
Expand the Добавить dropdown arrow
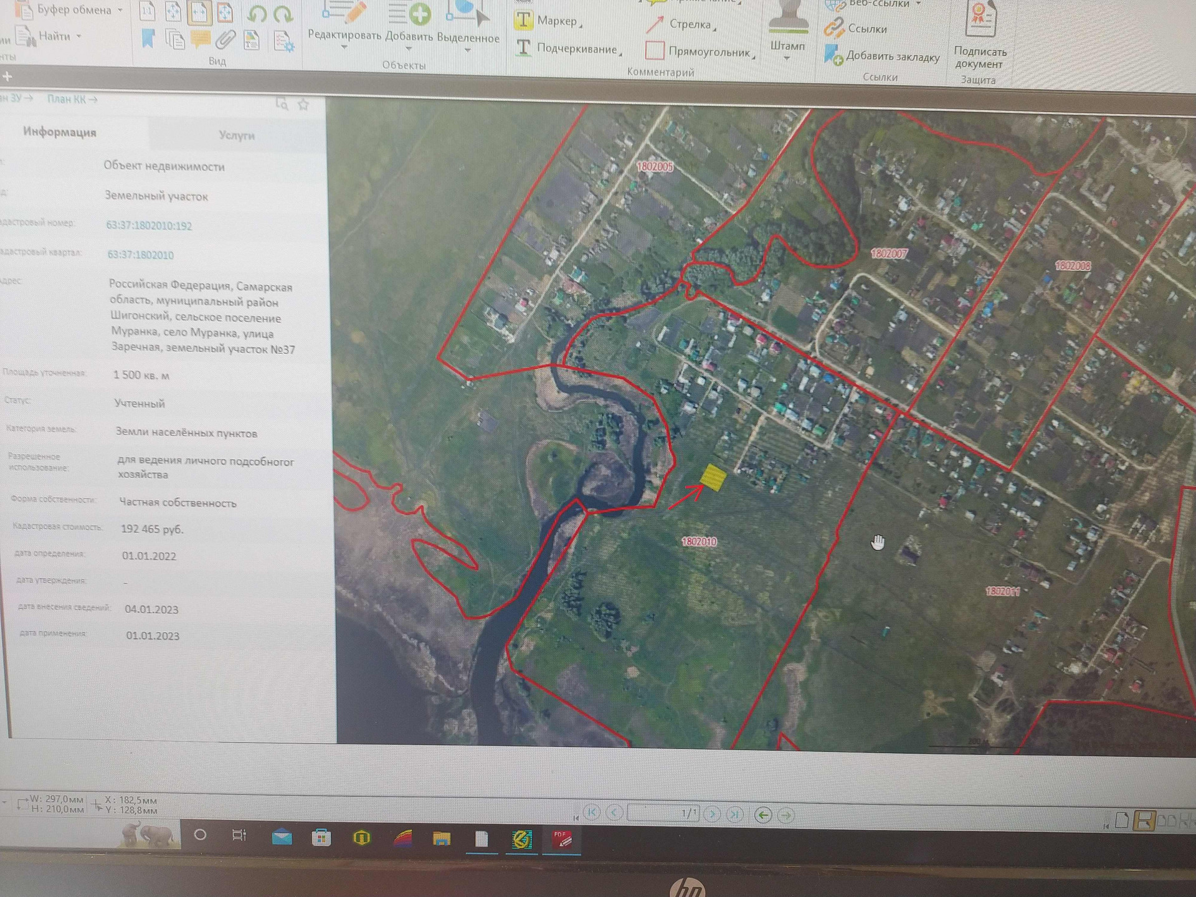click(409, 49)
